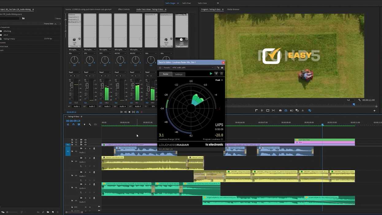Stop playback in the Audio Track Mixer
The height and width of the screenshot is (215, 382).
tap(129, 112)
